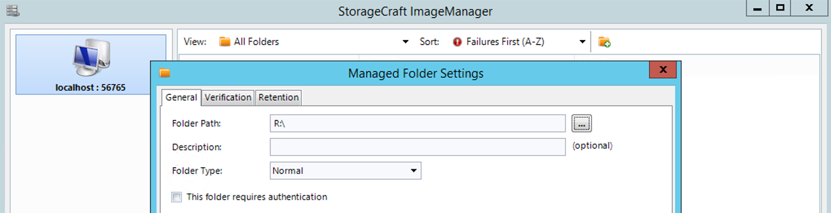Click the orange Managed Folder Settings dialog icon

165,73
